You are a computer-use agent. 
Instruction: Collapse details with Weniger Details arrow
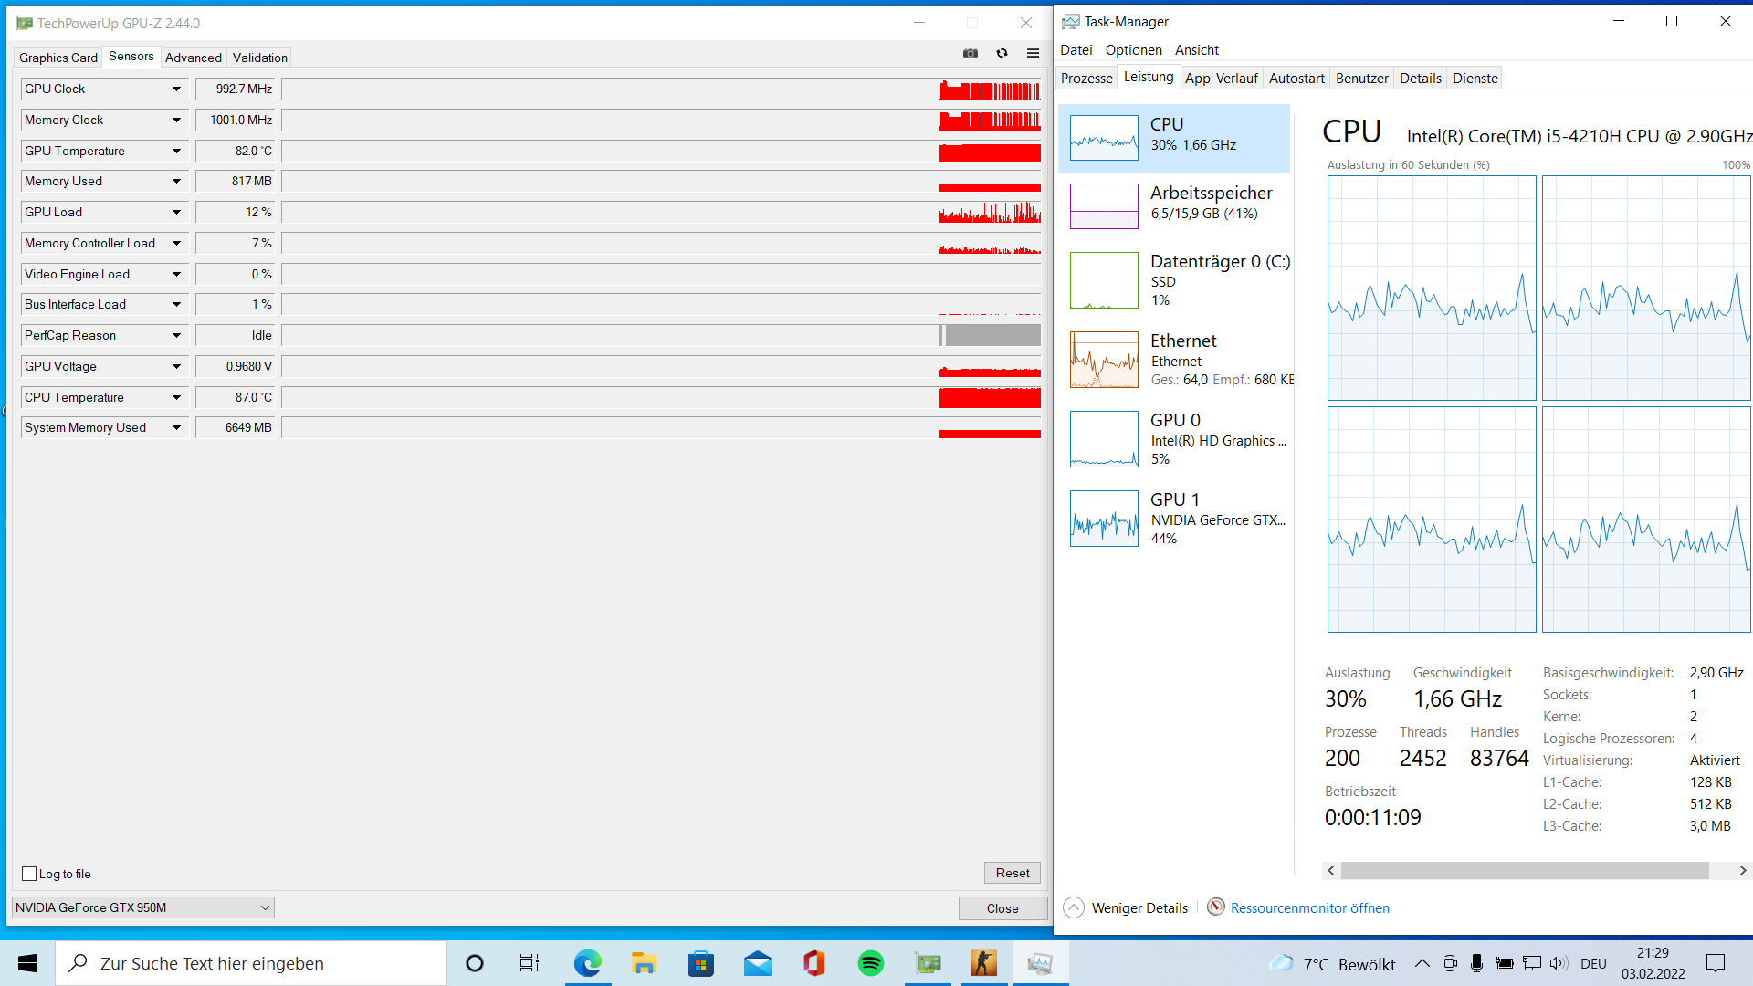[x=1074, y=907]
